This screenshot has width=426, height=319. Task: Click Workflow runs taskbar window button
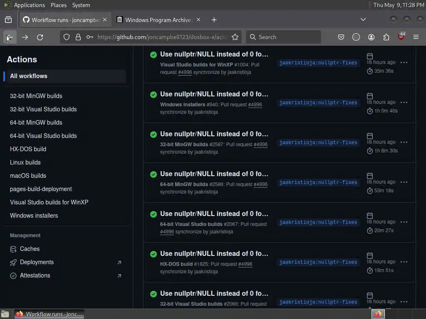(49, 314)
